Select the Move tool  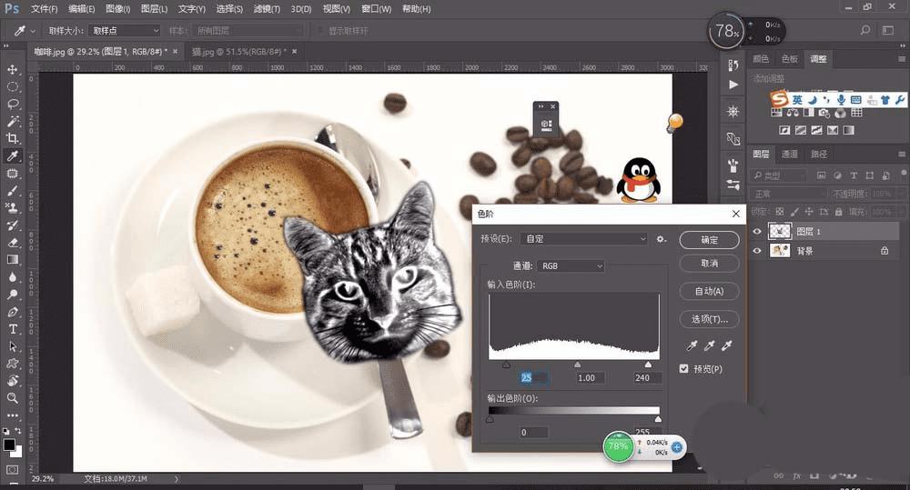tap(12, 70)
